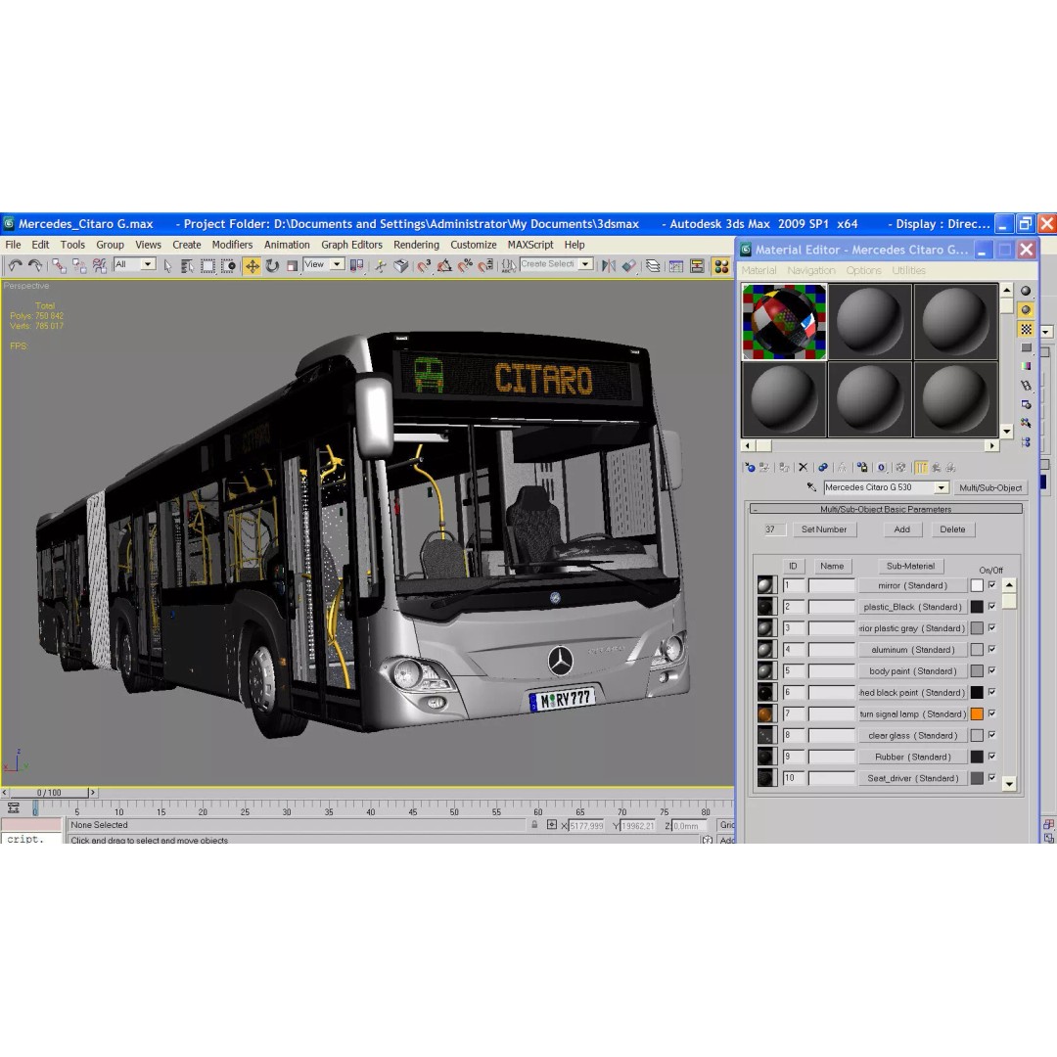Open the mirror (Standard) sub-material
This screenshot has height=1057, width=1057.
(912, 586)
